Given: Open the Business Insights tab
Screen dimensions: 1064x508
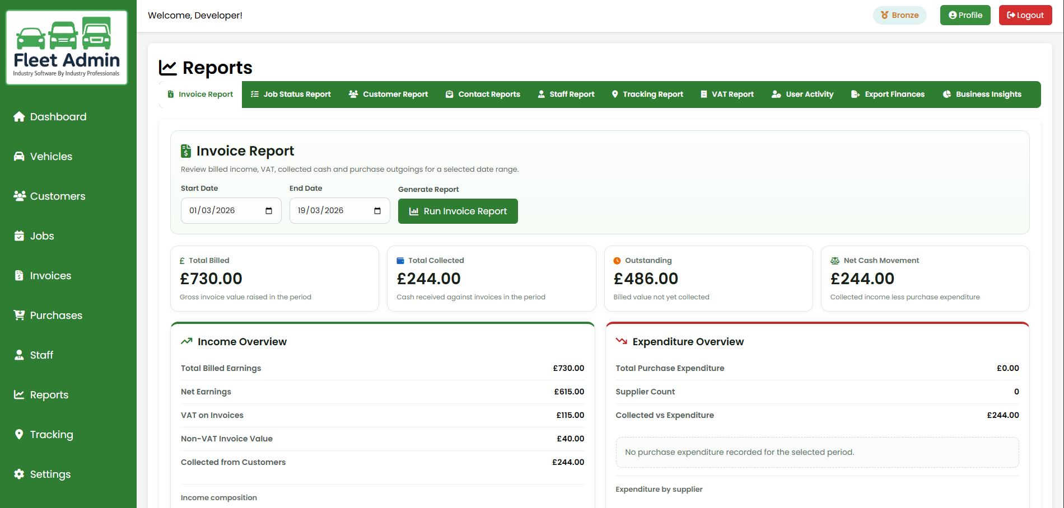Looking at the screenshot, I should (982, 95).
